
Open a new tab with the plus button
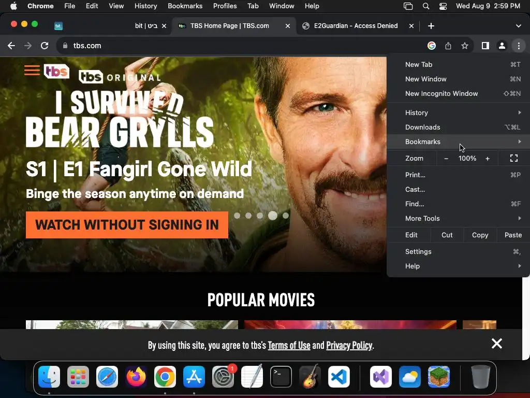point(431,26)
